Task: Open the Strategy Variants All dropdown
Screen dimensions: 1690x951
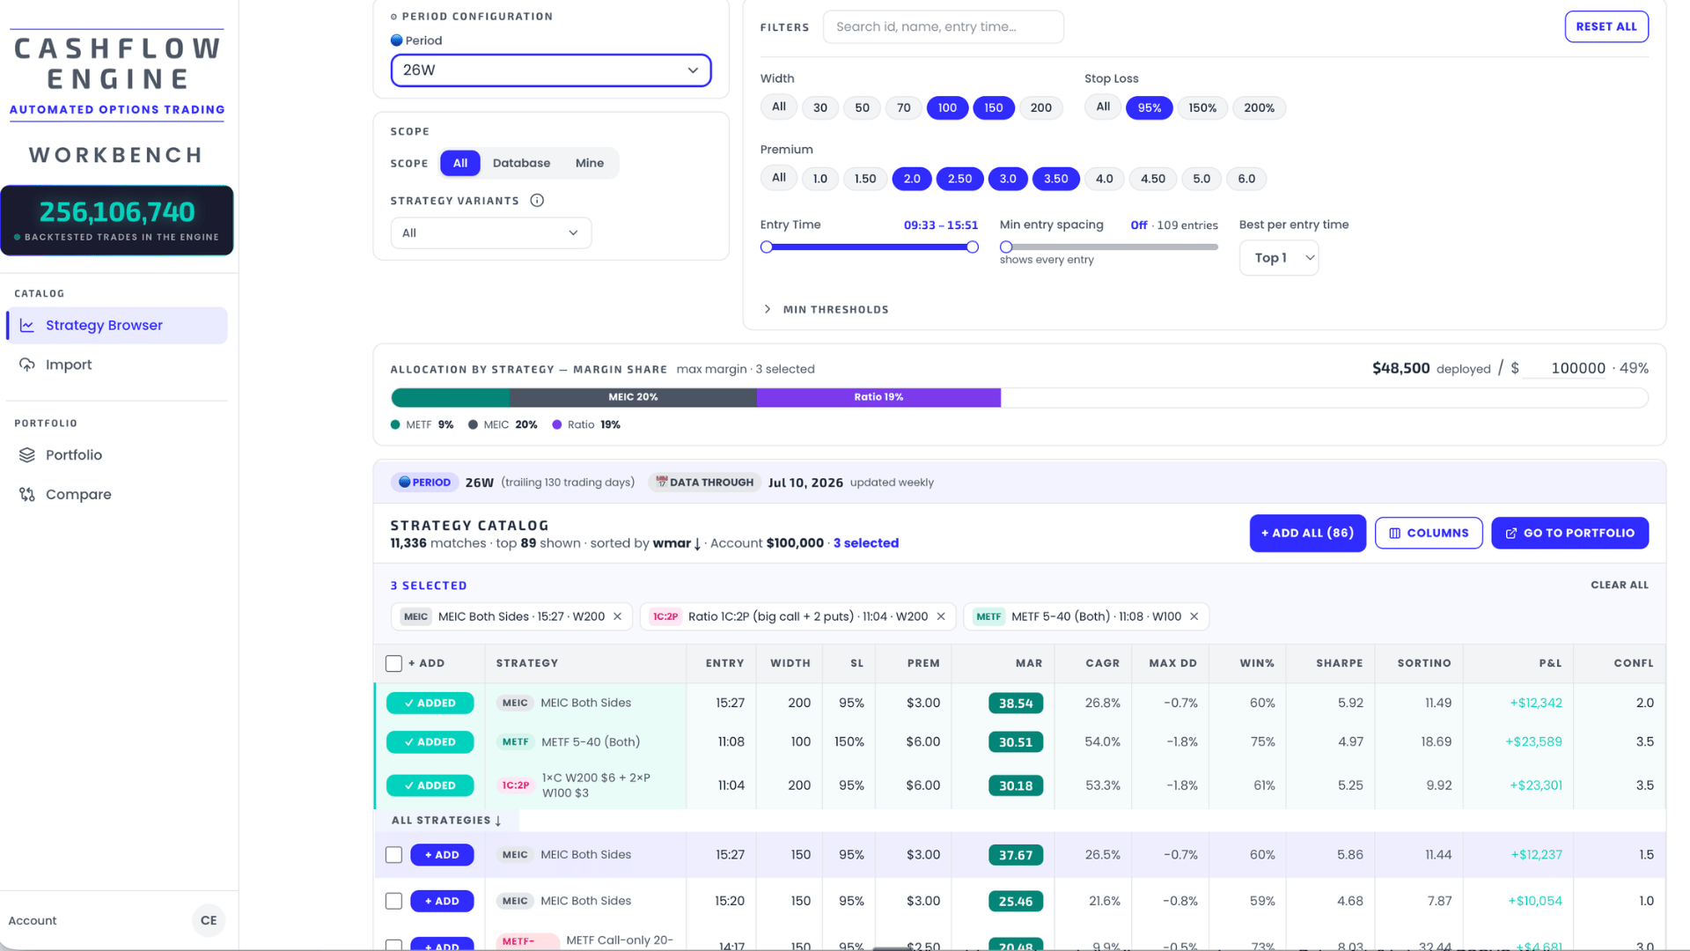Action: [491, 233]
